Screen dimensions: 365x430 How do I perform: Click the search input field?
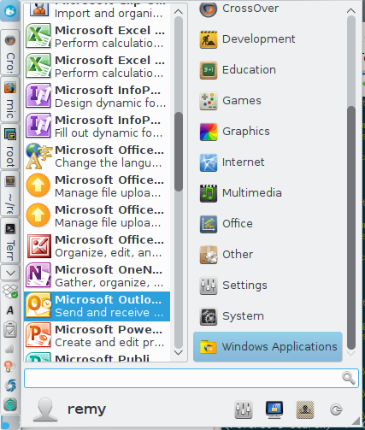point(191,378)
